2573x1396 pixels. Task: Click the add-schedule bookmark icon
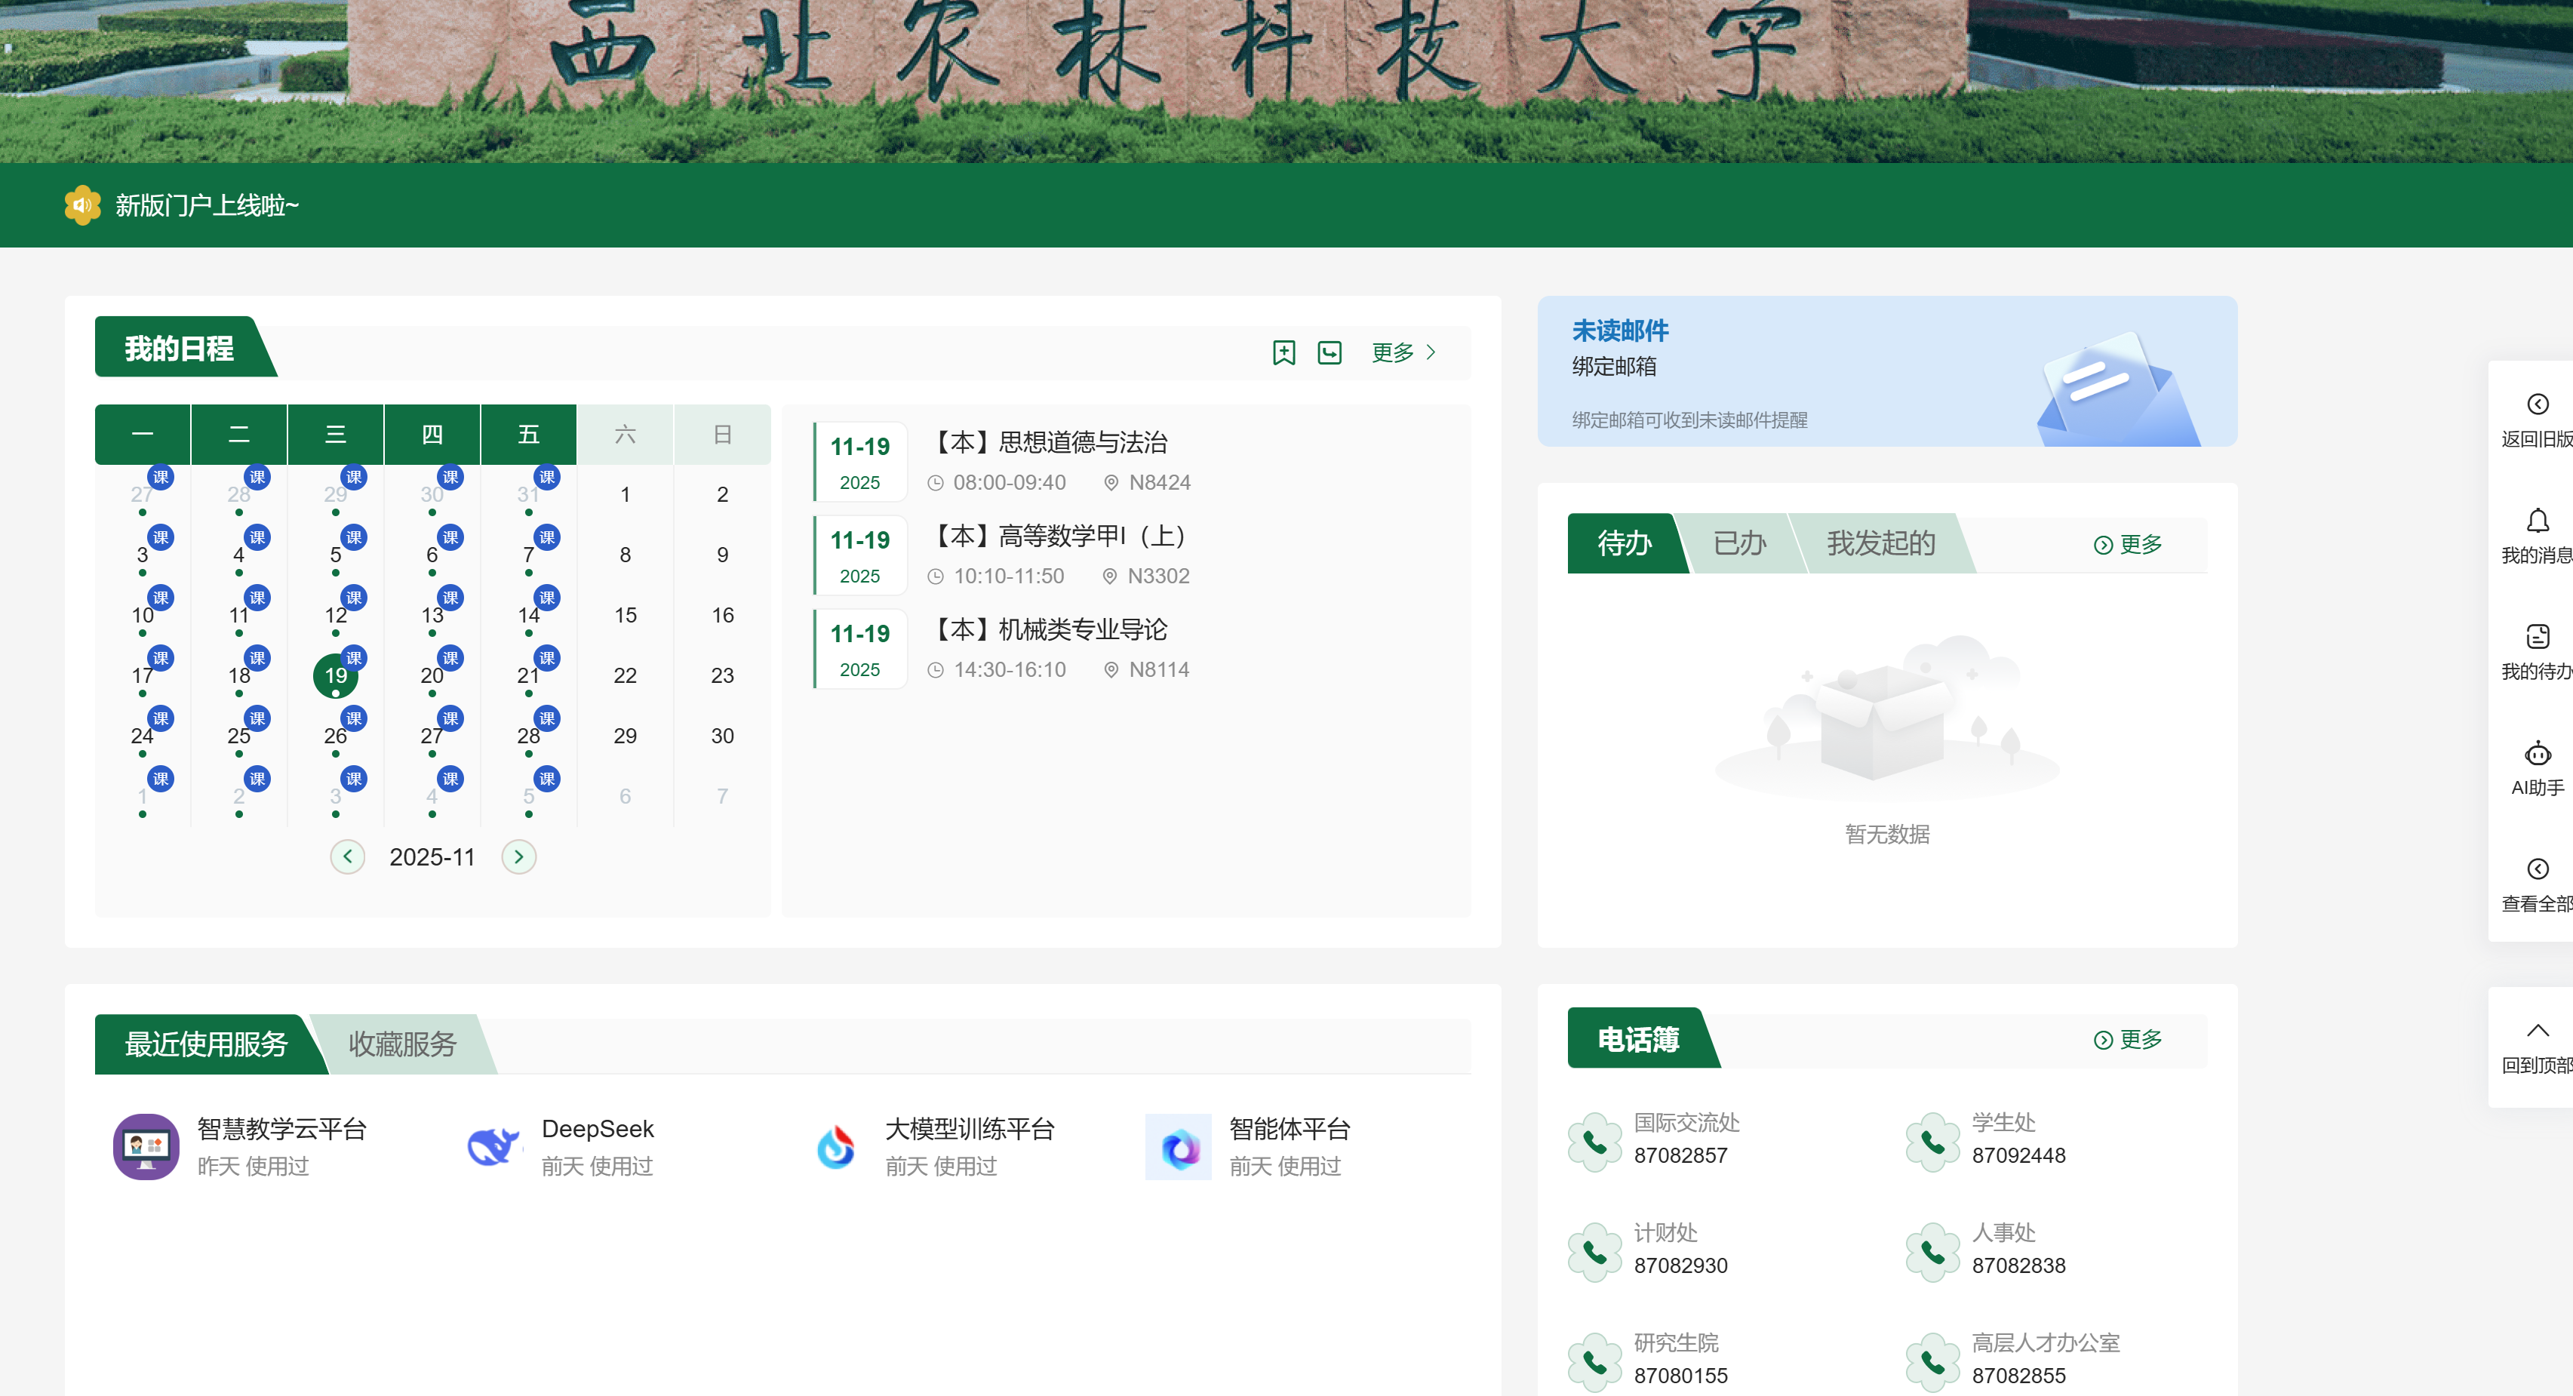tap(1283, 352)
